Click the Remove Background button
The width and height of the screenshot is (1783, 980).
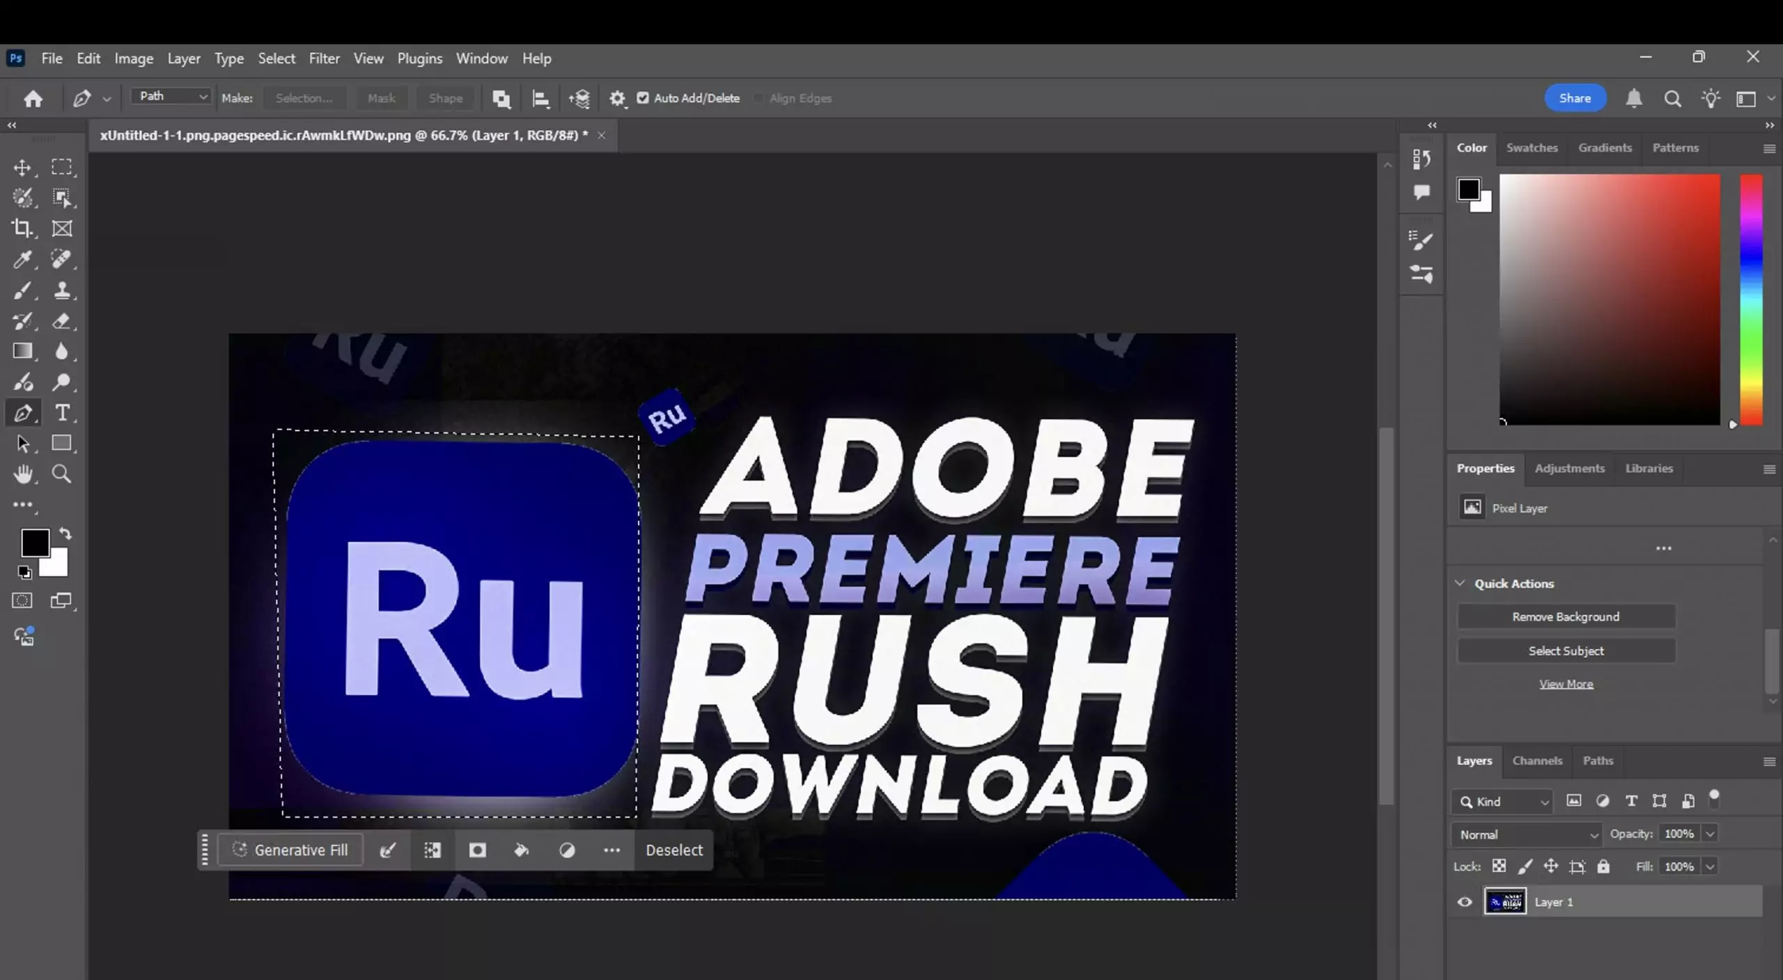[x=1565, y=616]
